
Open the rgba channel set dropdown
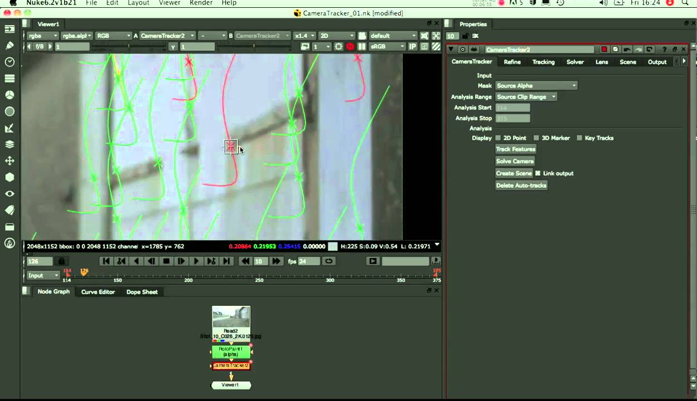[x=42, y=36]
